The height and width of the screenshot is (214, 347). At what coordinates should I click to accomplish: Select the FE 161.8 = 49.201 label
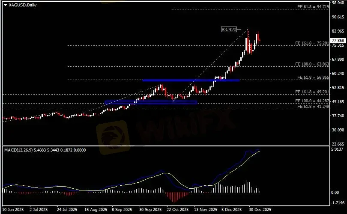(x=312, y=92)
